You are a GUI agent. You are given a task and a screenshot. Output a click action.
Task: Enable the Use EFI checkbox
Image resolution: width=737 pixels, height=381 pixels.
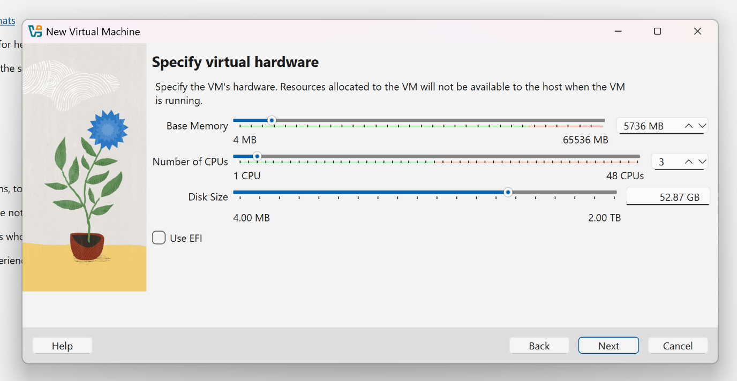coord(159,238)
